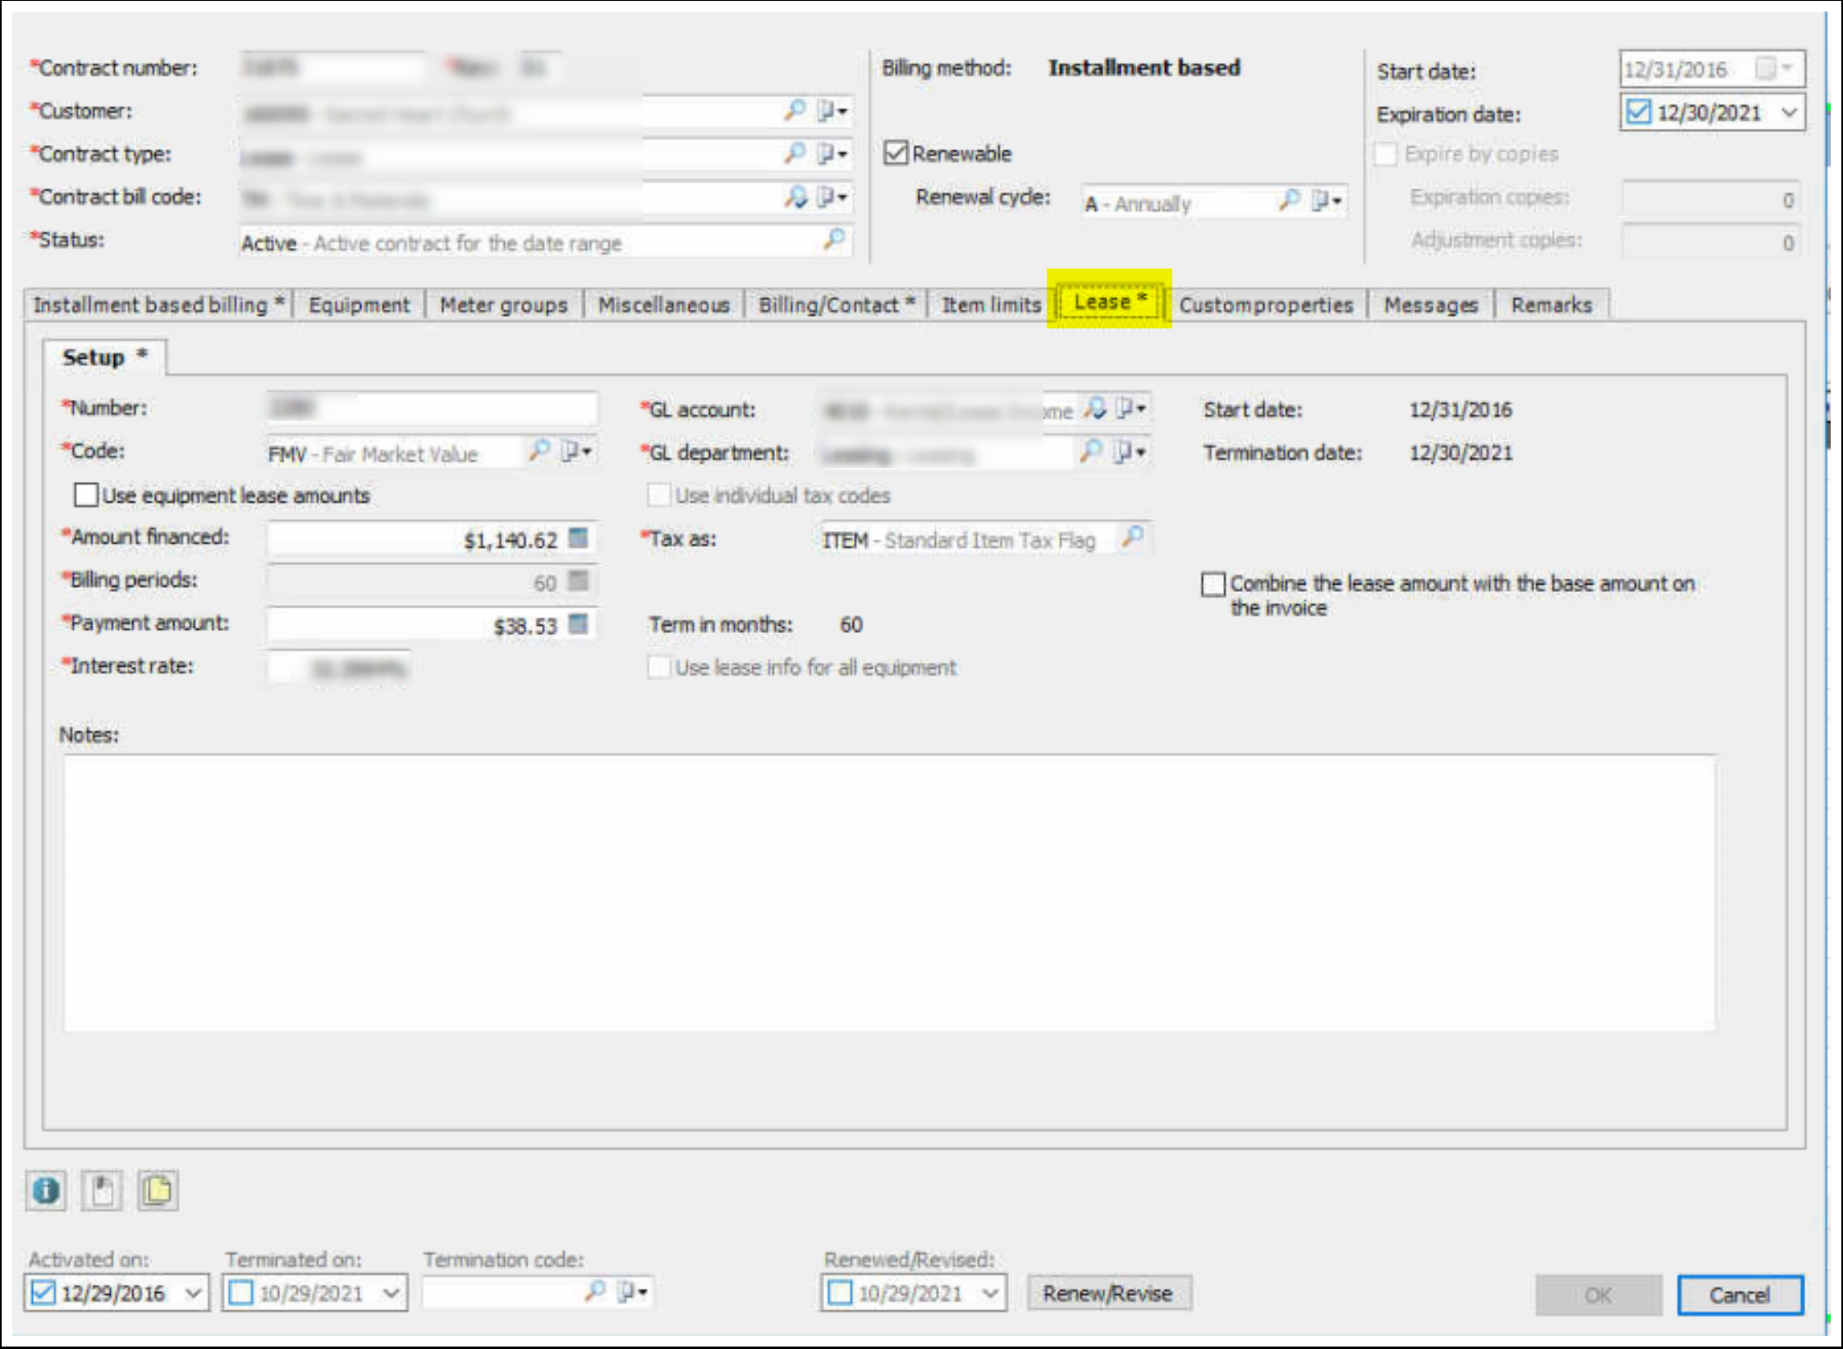1843x1349 pixels.
Task: Open the lease Code lookup magnifier
Action: [x=539, y=451]
